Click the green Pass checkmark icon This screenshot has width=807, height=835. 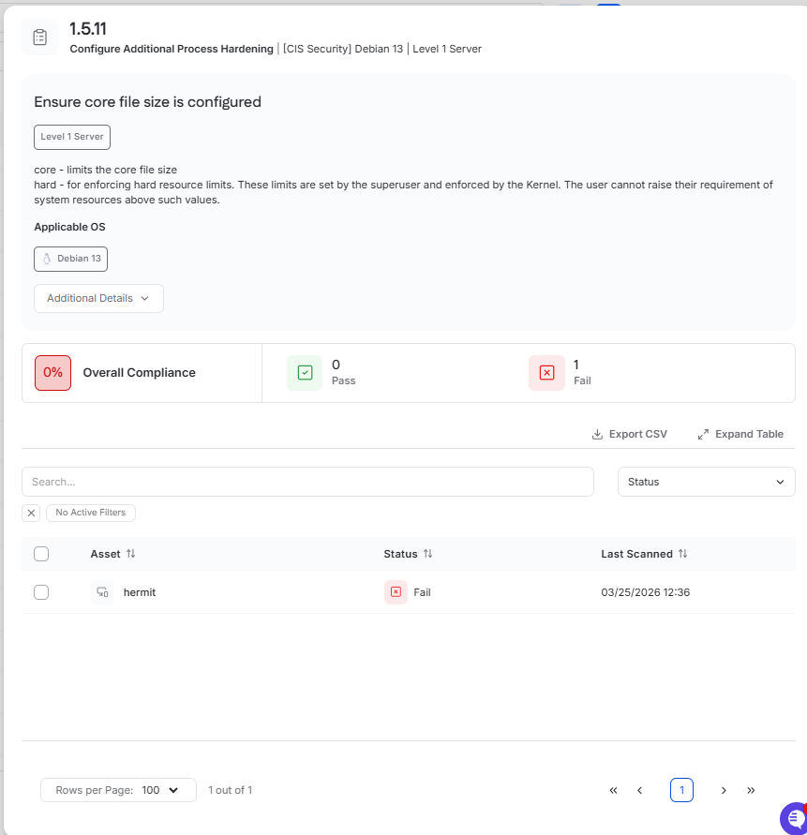[x=305, y=373]
